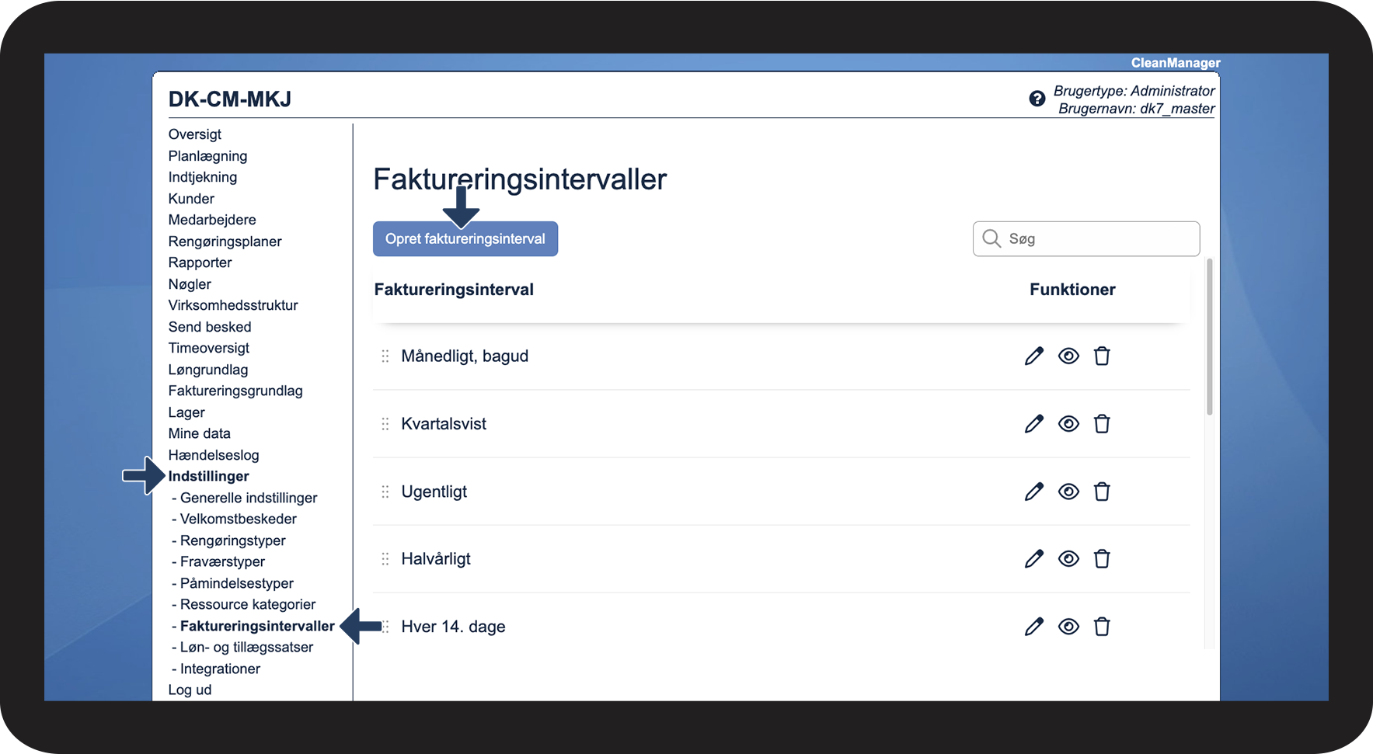Delete the Kvartalsvist interval via trash icon
This screenshot has height=754, width=1373.
click(x=1102, y=424)
